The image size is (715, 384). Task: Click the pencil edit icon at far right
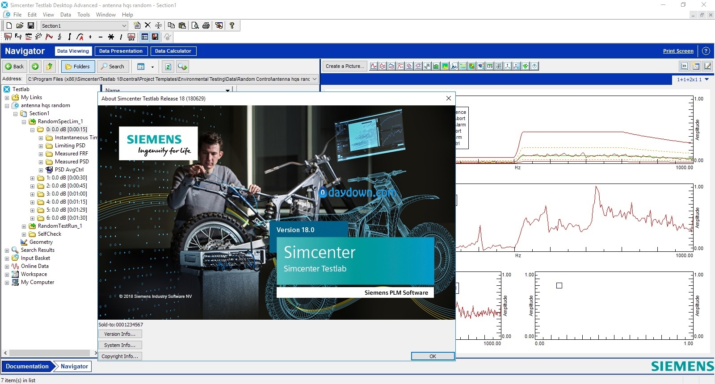(707, 66)
